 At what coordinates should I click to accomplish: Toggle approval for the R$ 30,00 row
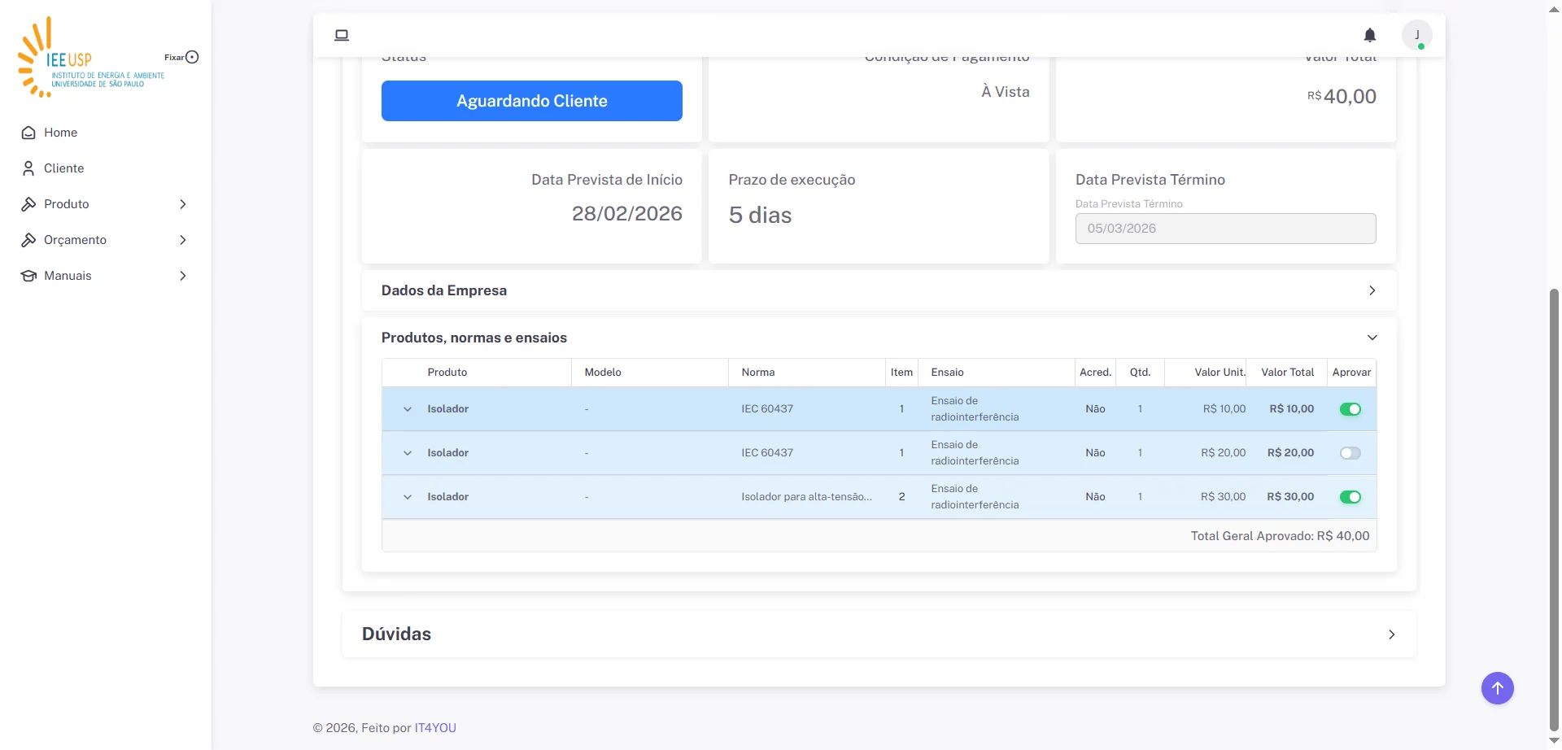click(x=1350, y=497)
